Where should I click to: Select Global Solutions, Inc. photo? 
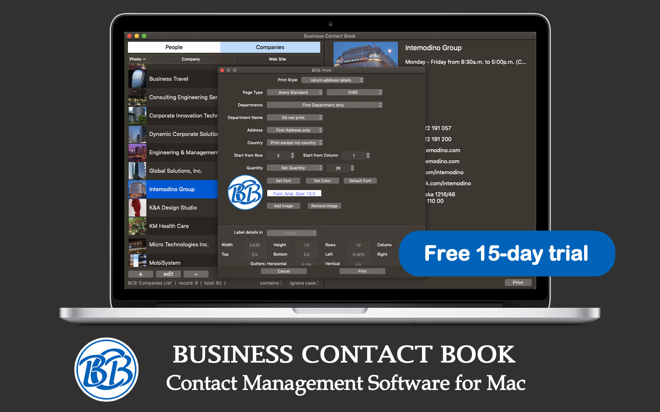point(137,171)
